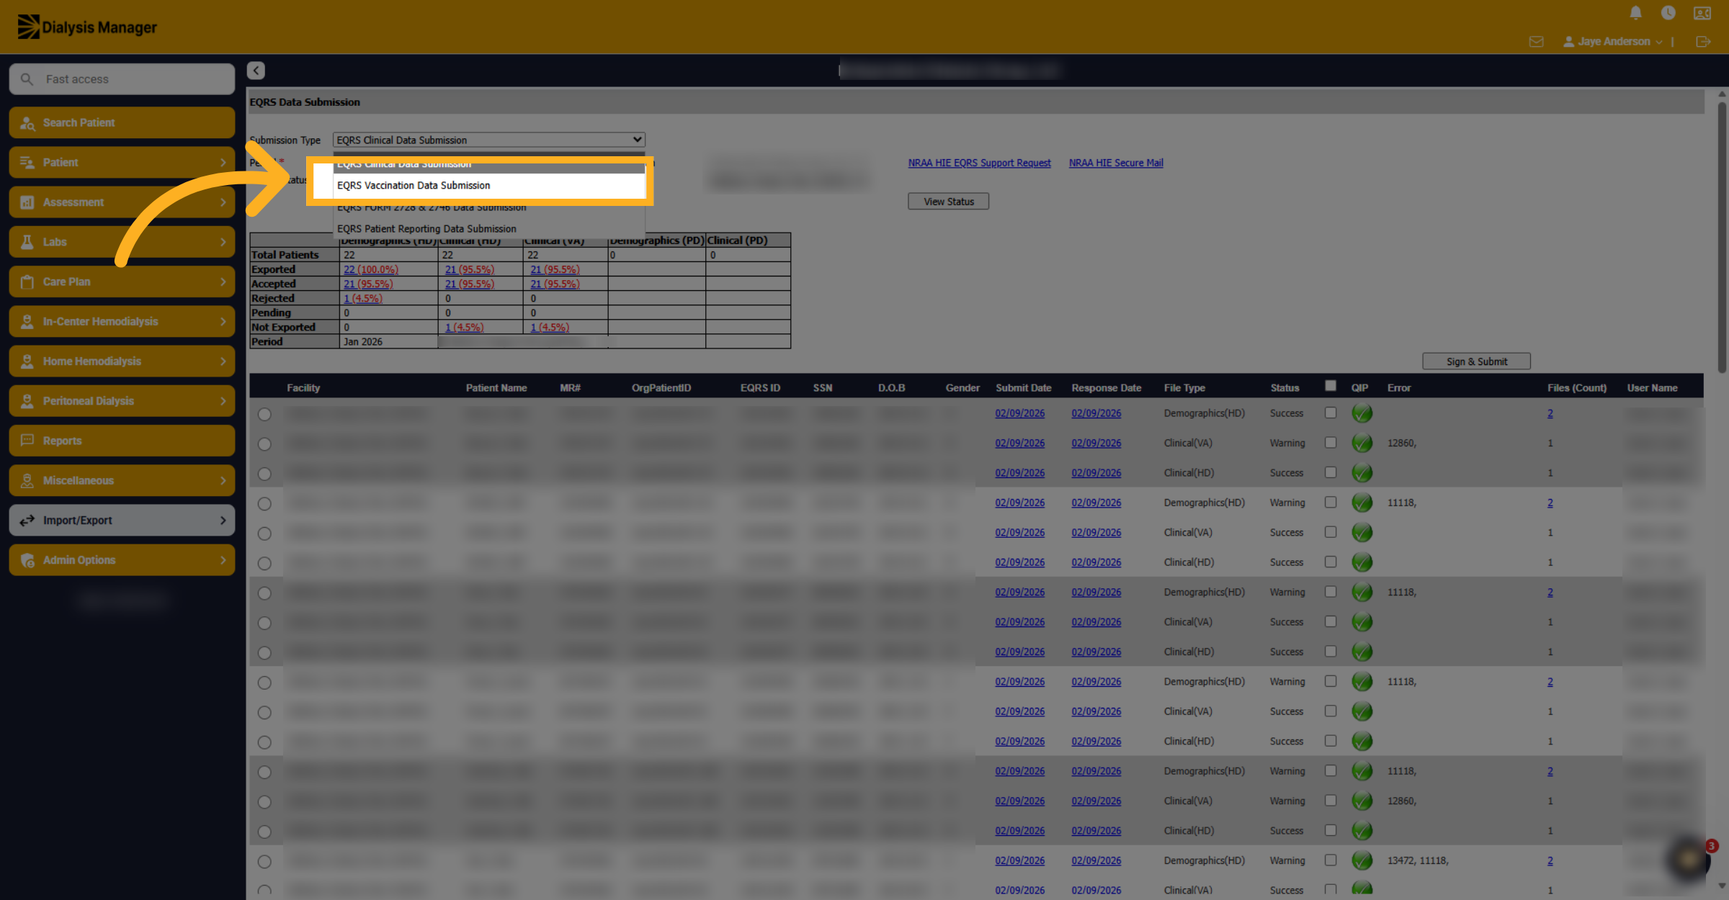This screenshot has width=1729, height=900.
Task: Open the mail envelope icon
Action: 1536,42
